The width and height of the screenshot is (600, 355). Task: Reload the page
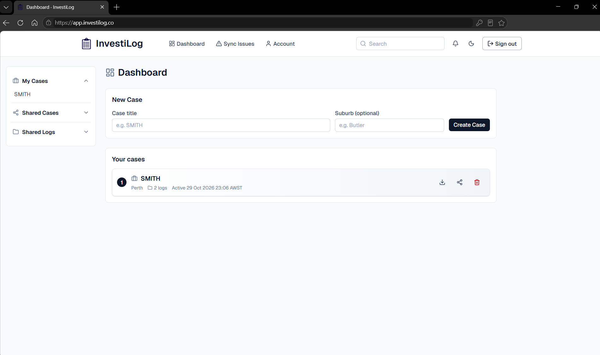21,23
